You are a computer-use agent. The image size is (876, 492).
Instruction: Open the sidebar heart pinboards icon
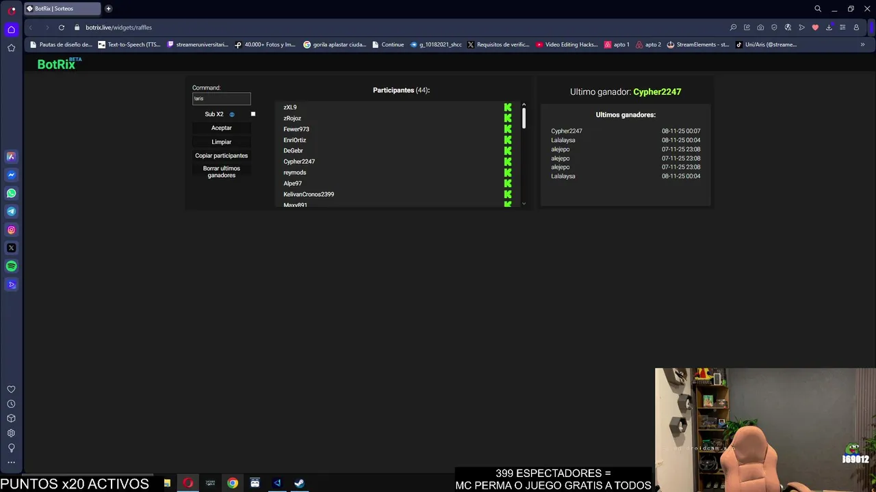click(11, 389)
